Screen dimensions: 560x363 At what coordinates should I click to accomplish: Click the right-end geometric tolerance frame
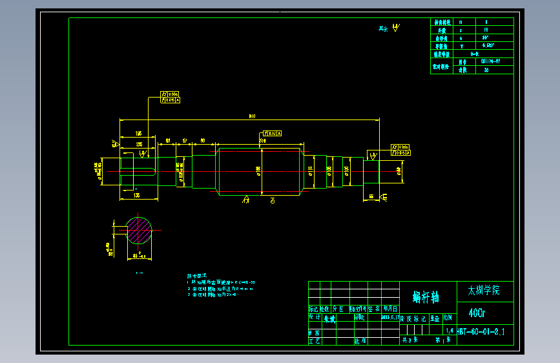[400, 150]
